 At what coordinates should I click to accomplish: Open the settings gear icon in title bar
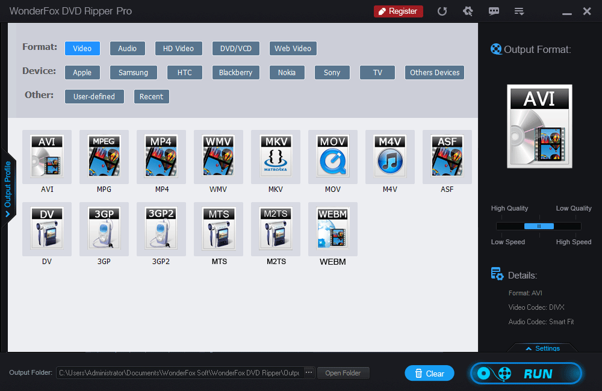click(x=468, y=11)
